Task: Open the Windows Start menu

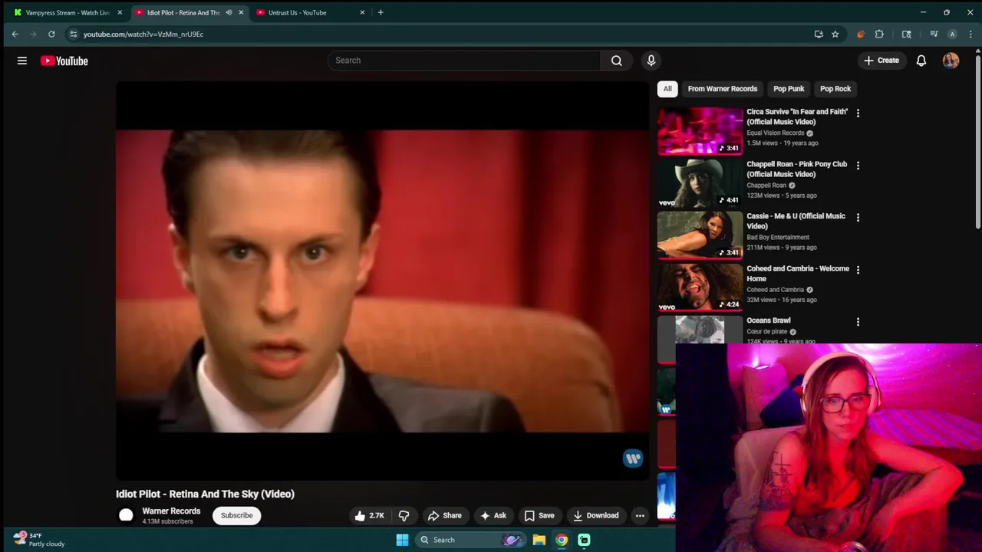Action: pyautogui.click(x=402, y=540)
